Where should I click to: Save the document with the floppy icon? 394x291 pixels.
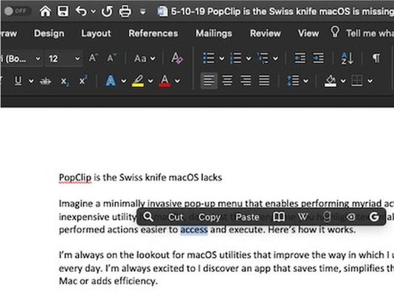point(63,11)
